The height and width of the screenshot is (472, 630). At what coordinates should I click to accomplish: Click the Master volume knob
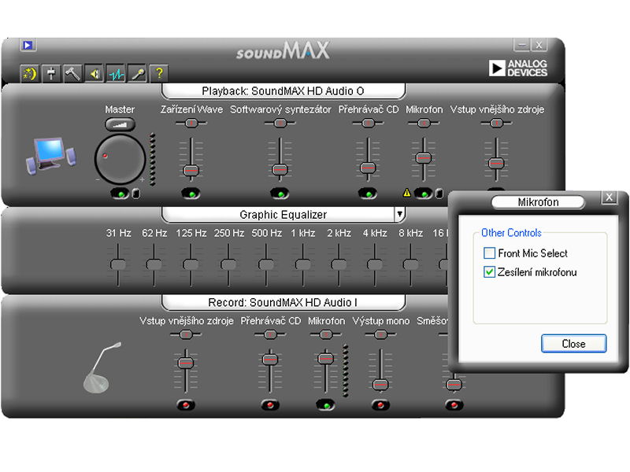pos(120,160)
